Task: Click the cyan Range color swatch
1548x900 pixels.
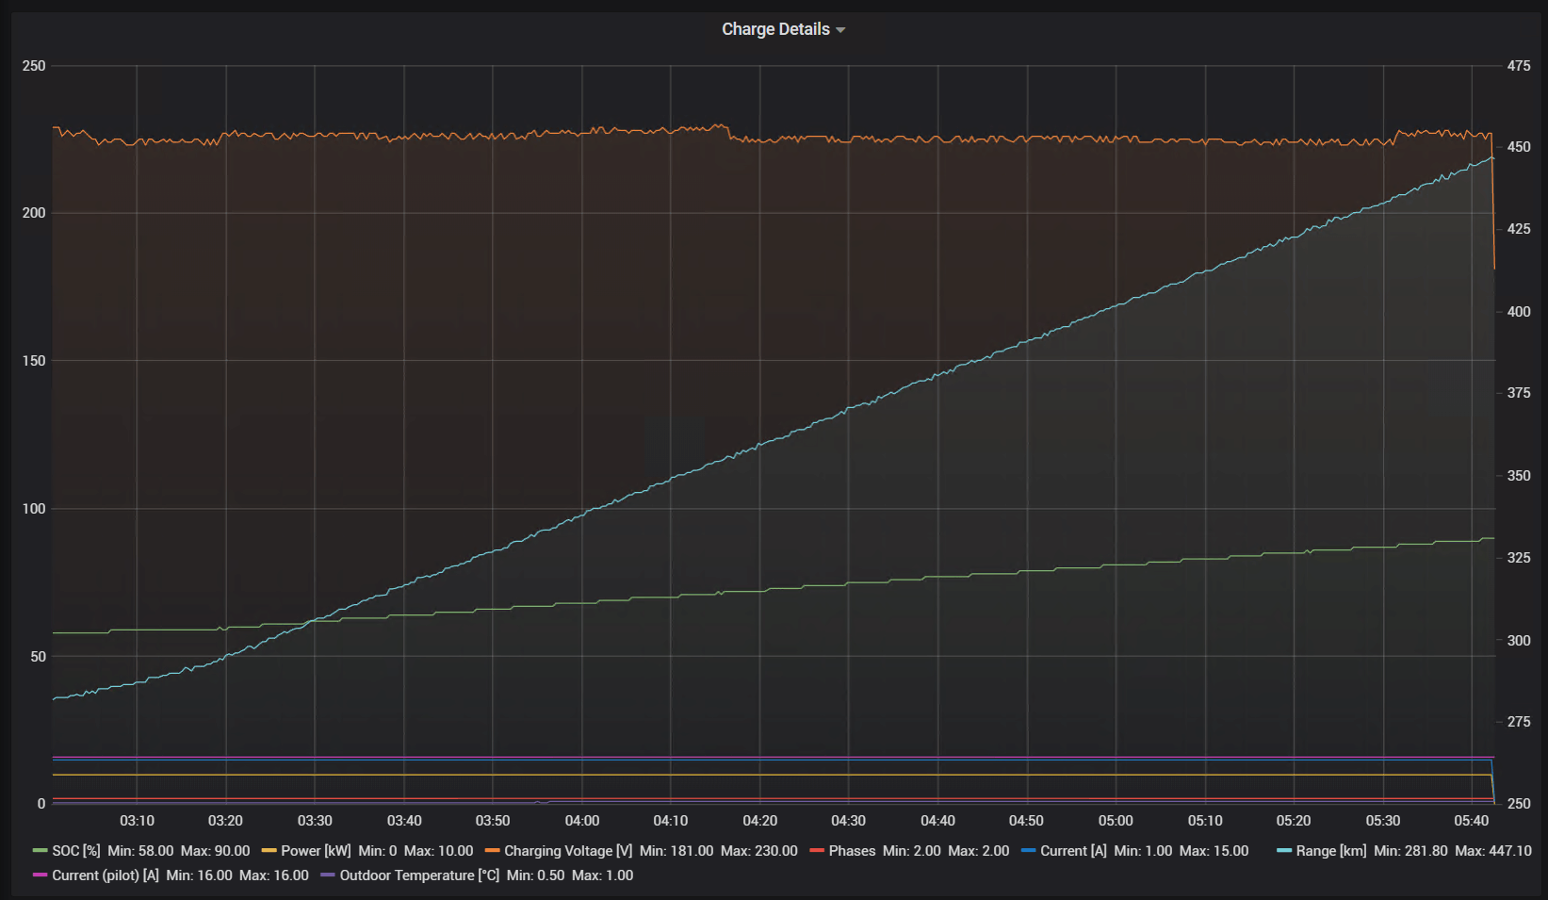Action: (1283, 851)
